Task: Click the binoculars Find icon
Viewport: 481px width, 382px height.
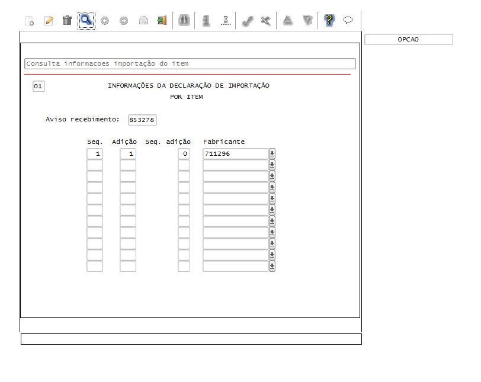Action: coord(184,21)
